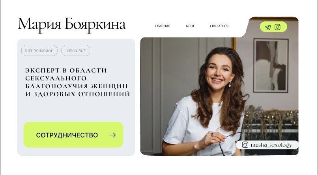
Task: Select СВЯЗАТЬСЯ in the navigation
Action: point(219,26)
